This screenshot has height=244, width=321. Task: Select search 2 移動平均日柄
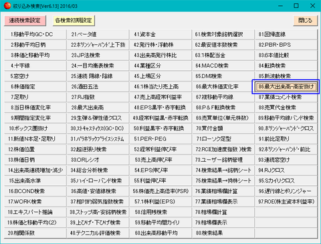point(35,45)
